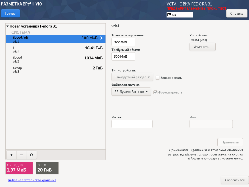Image resolution: width=249 pixels, height=187 pixels.
Task: Click the Готово button
Action: pos(10,13)
